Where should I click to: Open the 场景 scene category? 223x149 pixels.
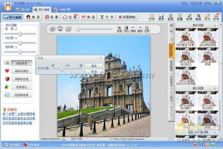[52, 17]
